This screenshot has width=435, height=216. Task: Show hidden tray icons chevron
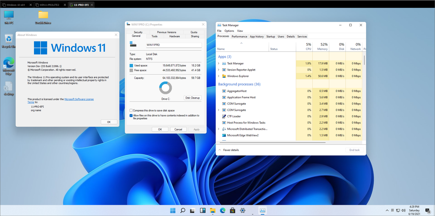click(x=387, y=211)
